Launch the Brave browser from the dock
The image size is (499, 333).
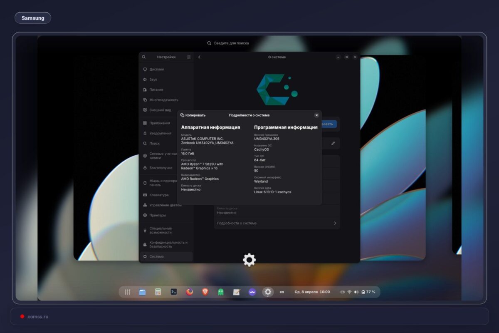tap(205, 292)
